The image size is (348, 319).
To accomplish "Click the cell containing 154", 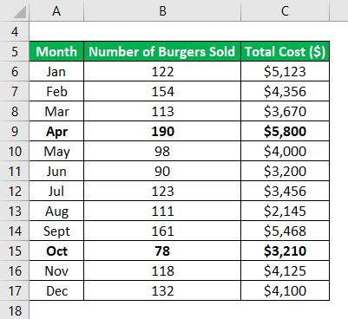I will click(x=162, y=91).
